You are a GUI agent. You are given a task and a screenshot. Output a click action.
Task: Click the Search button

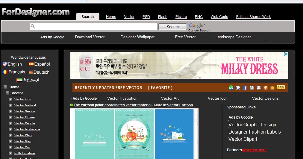pos(172,27)
